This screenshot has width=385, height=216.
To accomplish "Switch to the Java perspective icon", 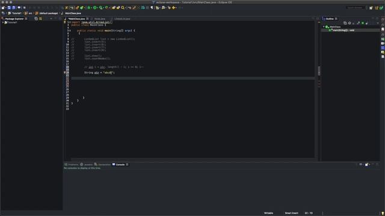I will click(x=377, y=8).
